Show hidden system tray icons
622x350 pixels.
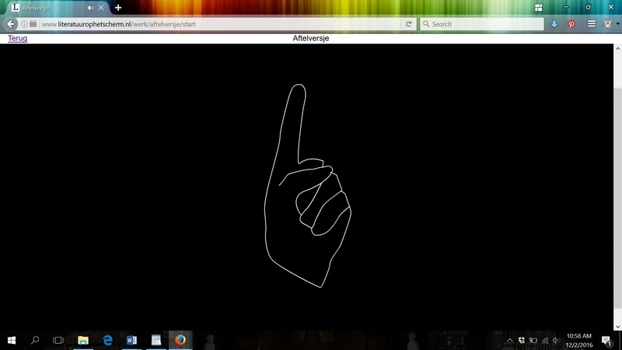[x=510, y=341]
